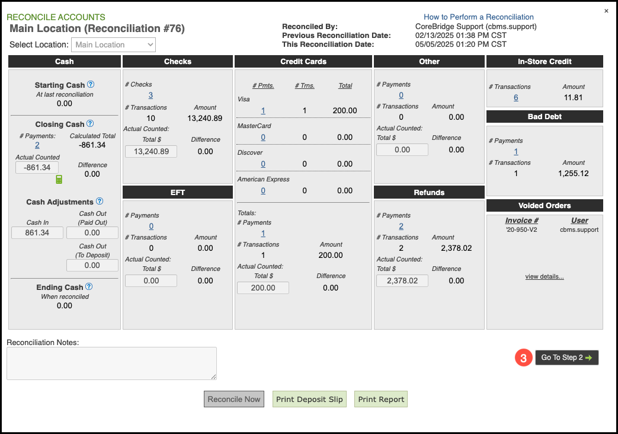Open help icon next to Closing Cash
Image resolution: width=618 pixels, height=434 pixels.
(x=90, y=123)
